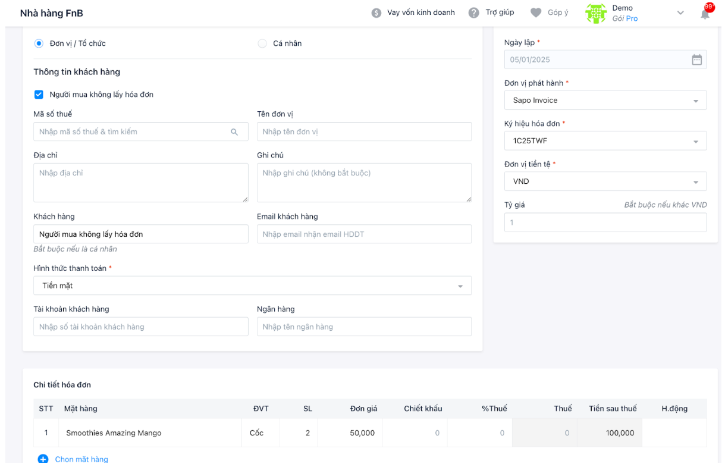Select the Đơn vị / Tổ chức radio button

pyautogui.click(x=39, y=43)
